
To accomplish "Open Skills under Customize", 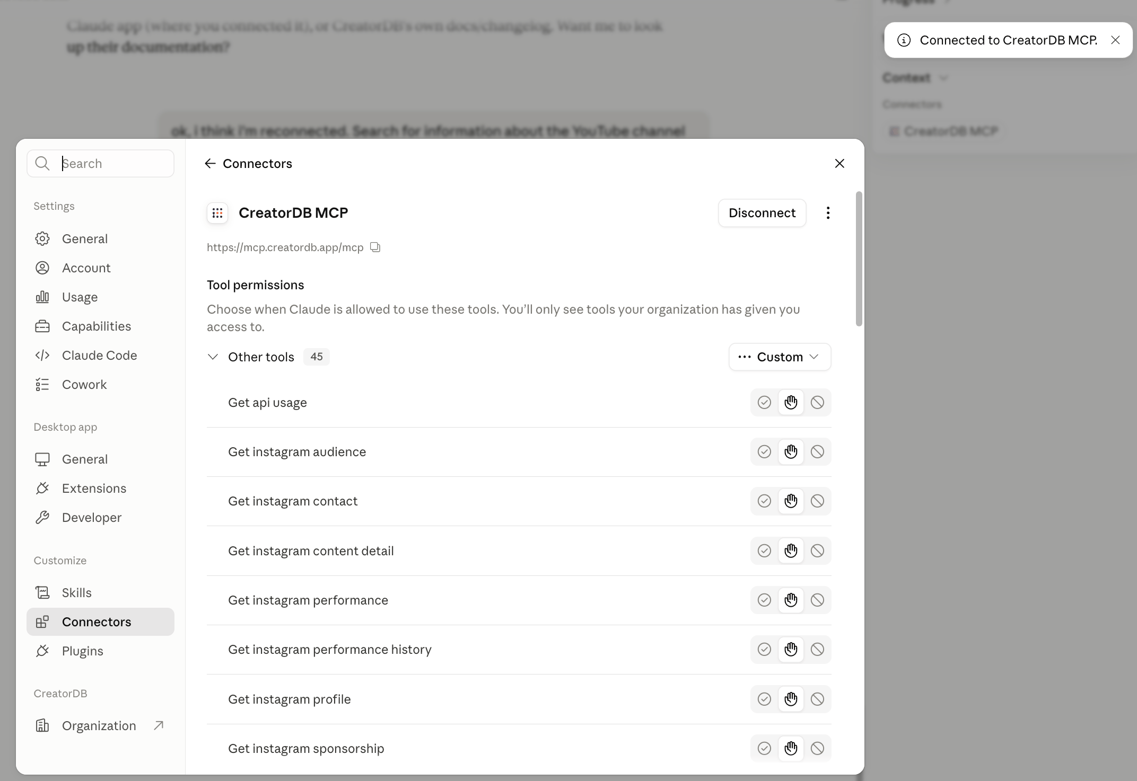I will pyautogui.click(x=100, y=593).
